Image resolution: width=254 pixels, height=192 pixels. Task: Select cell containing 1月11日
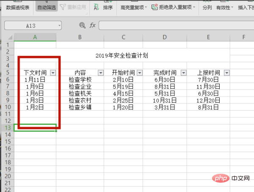[35, 80]
